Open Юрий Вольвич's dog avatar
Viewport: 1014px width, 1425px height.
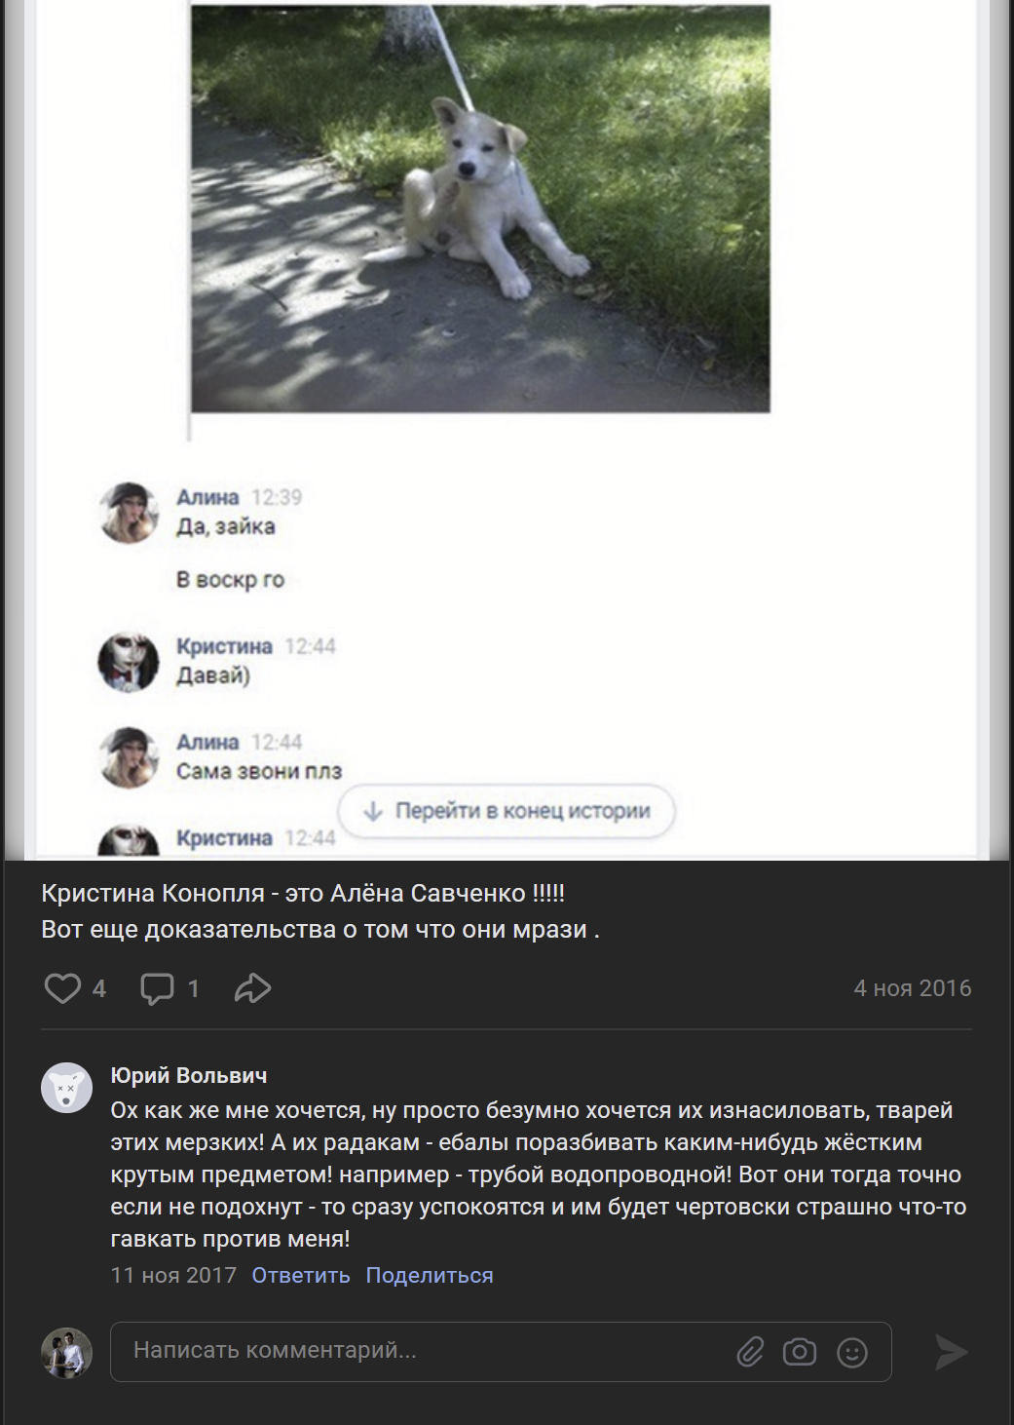66,1088
